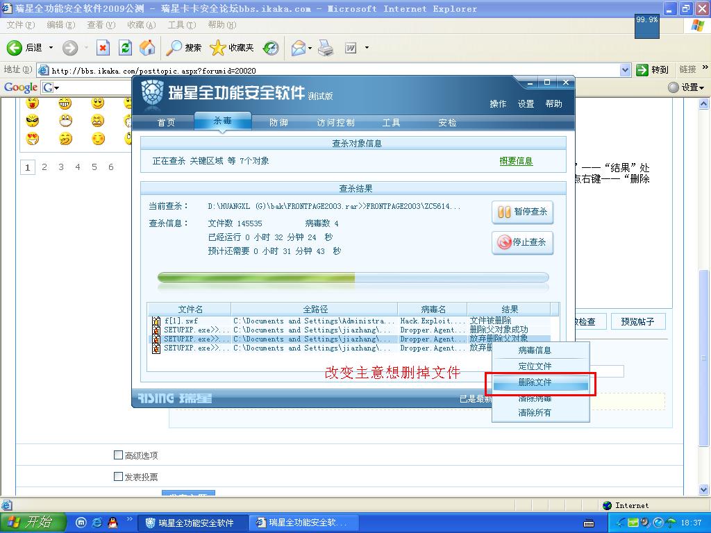Click the blue 99.9% widget
The width and height of the screenshot is (711, 533).
click(x=647, y=26)
